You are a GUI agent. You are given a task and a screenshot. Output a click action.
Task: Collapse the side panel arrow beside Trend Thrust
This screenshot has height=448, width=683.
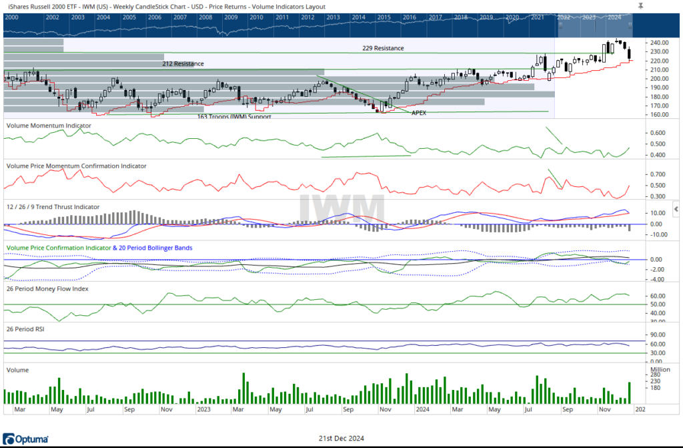677,210
